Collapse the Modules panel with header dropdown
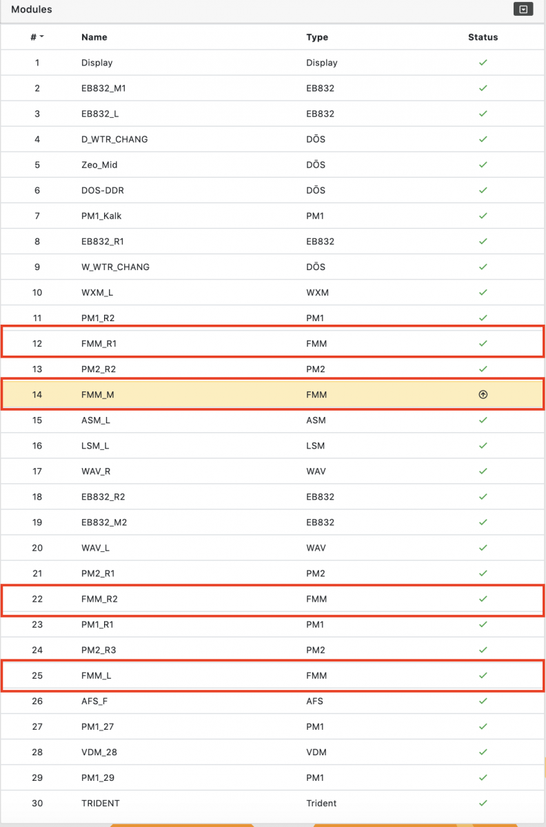Image resolution: width=546 pixels, height=827 pixels. pos(523,9)
